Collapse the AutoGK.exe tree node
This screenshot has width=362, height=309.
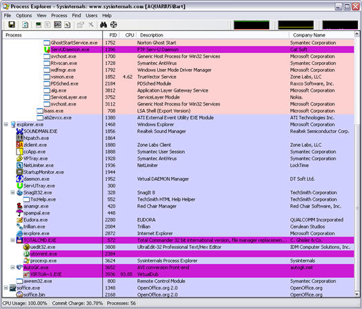click(12, 268)
